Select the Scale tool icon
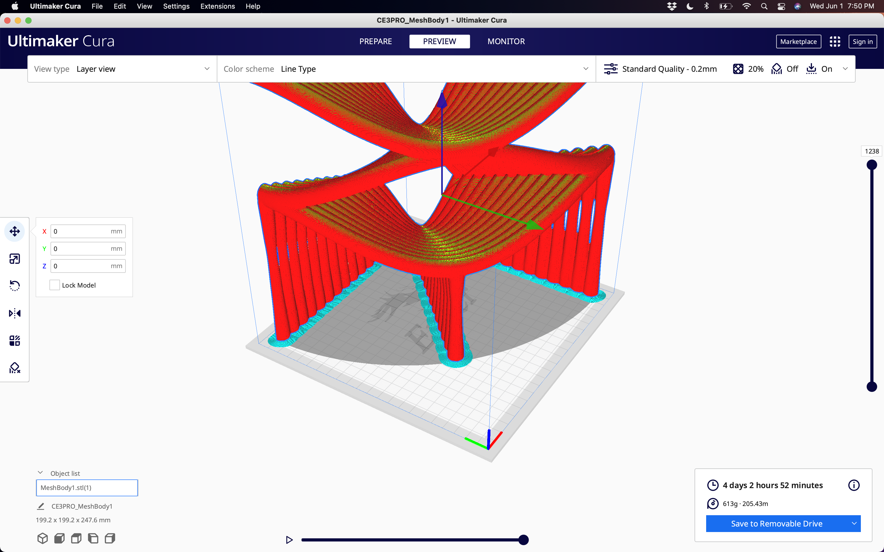This screenshot has width=884, height=552. click(x=15, y=259)
